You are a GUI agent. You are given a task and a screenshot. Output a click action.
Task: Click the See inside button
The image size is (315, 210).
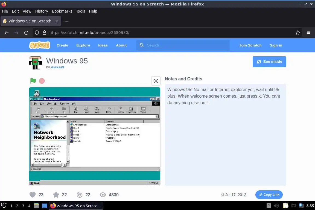269,62
